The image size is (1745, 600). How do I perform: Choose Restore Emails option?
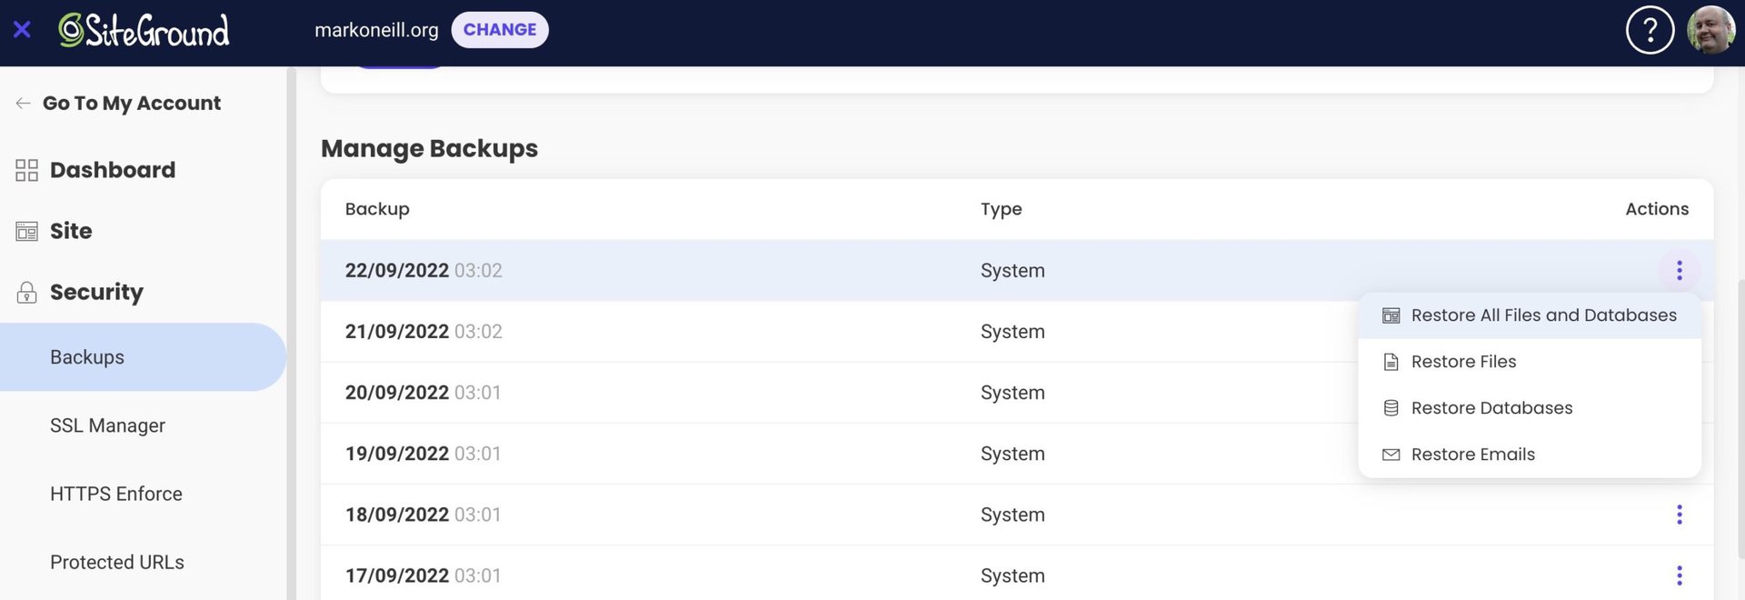pos(1472,455)
